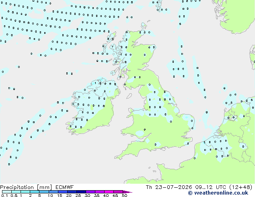Choose the 25–30 mm navy legend swatch

coord(81,192)
